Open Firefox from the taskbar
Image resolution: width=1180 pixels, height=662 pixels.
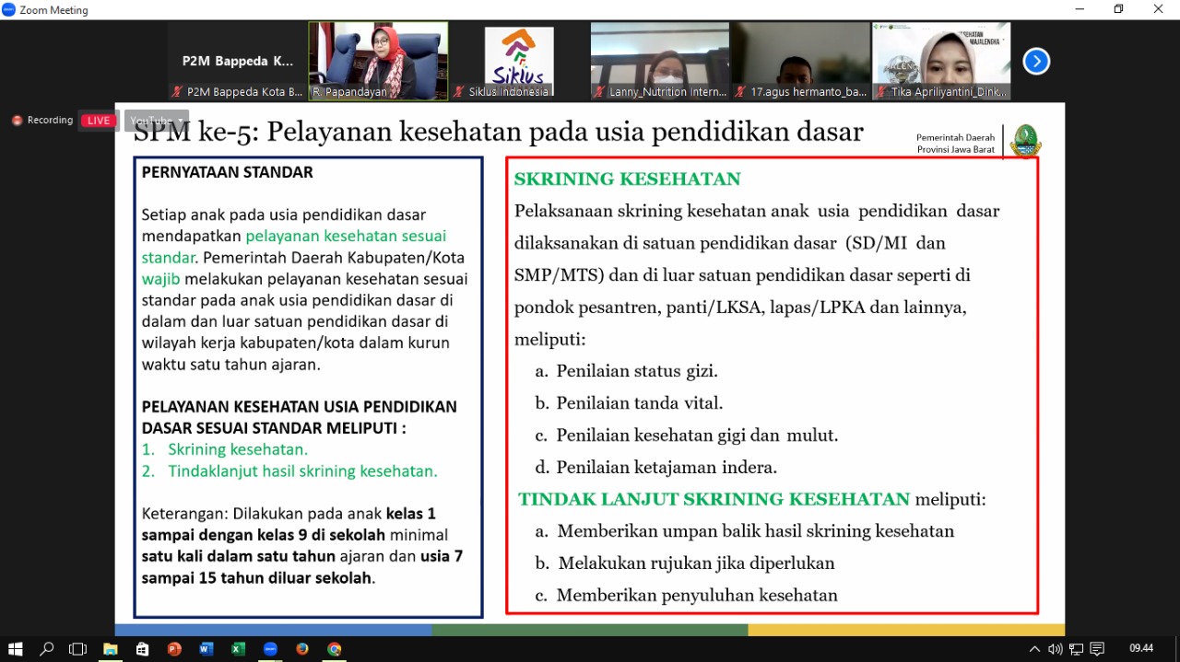302,649
